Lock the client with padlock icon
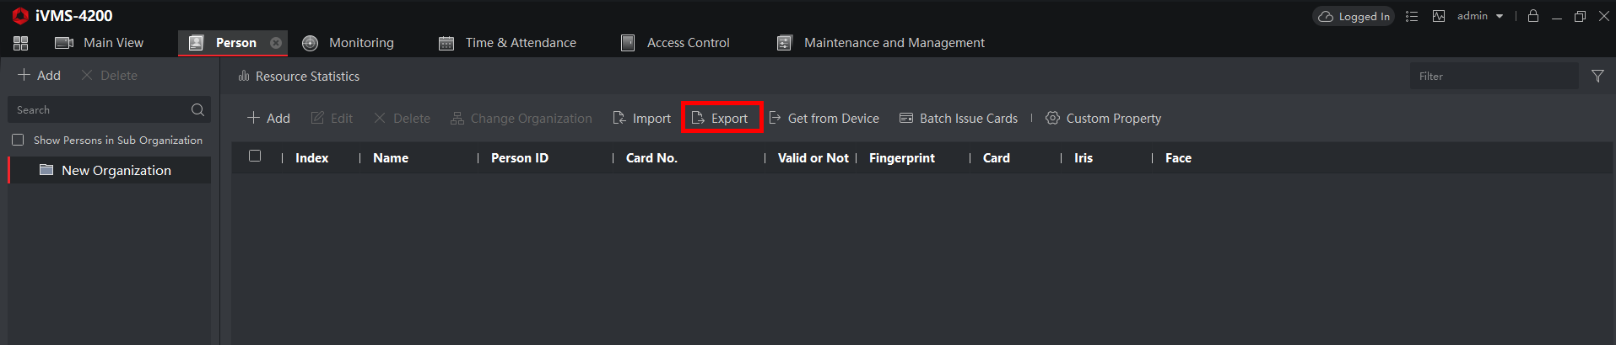 pos(1533,16)
